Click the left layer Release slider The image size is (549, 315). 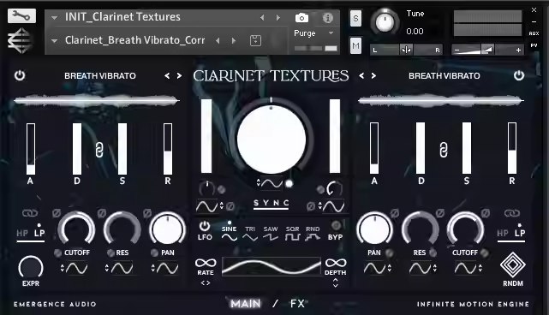coord(168,149)
